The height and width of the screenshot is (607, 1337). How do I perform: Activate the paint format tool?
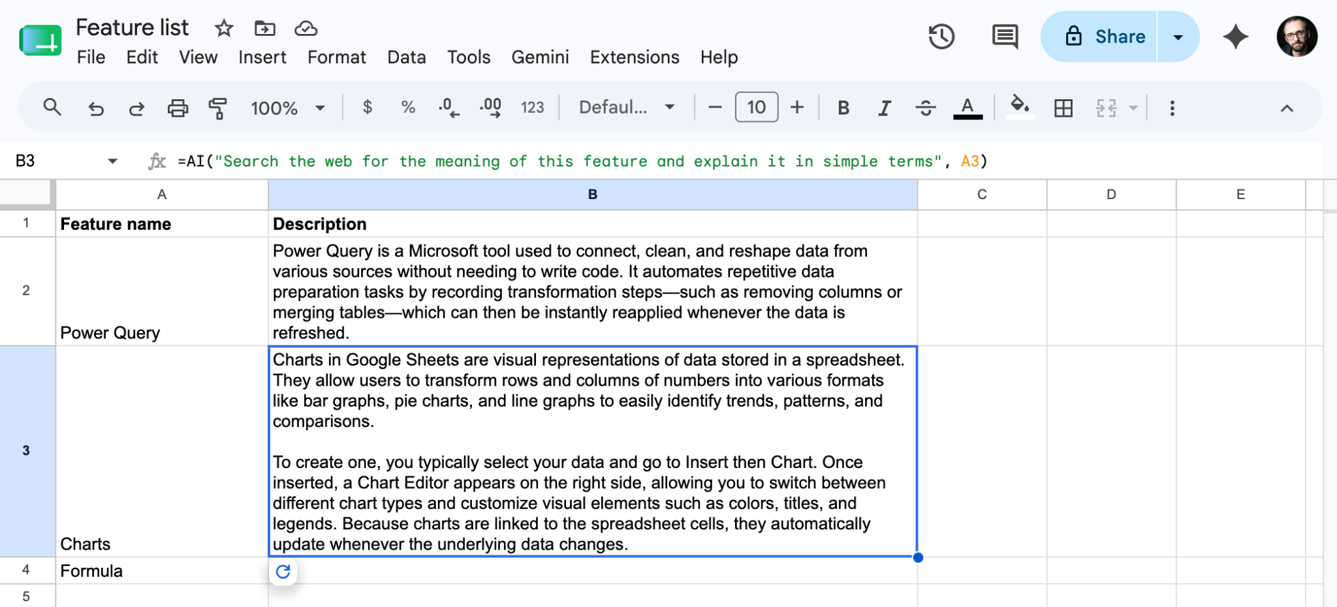pyautogui.click(x=218, y=108)
